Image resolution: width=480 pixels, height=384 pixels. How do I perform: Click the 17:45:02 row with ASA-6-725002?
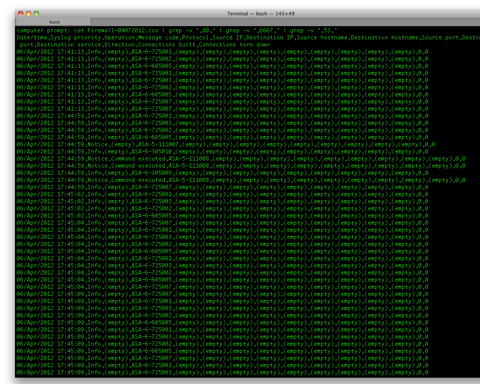tap(222, 208)
